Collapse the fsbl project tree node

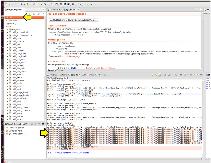click(5, 17)
